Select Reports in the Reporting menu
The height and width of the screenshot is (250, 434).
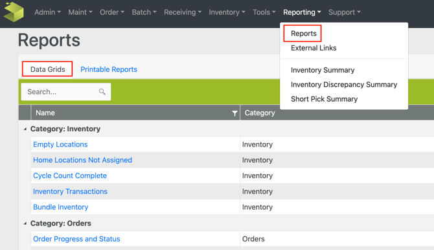304,34
